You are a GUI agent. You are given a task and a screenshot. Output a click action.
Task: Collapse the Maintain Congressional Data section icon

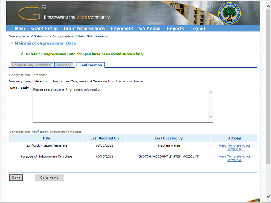pyautogui.click(x=11, y=43)
